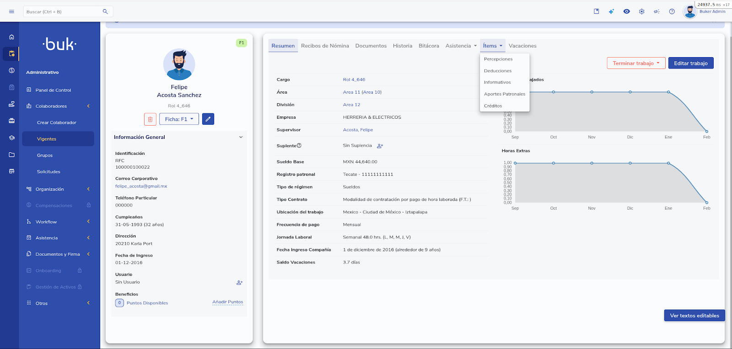732x349 pixels.
Task: Click the Añadir Puntos link
Action: [227, 302]
